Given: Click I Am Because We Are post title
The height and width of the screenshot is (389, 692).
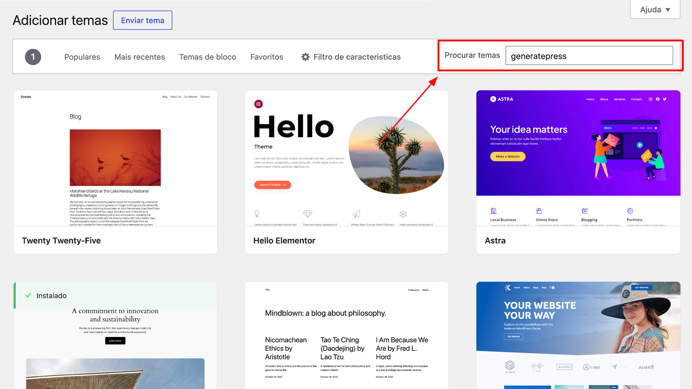Looking at the screenshot, I should point(402,348).
